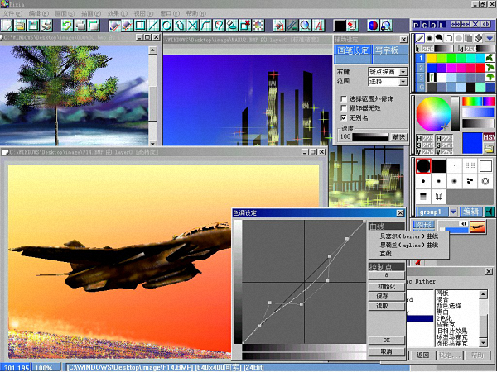Viewport: 497px width, 372px height.
Task: Open the 范围 dropdown list
Action: 403,83
